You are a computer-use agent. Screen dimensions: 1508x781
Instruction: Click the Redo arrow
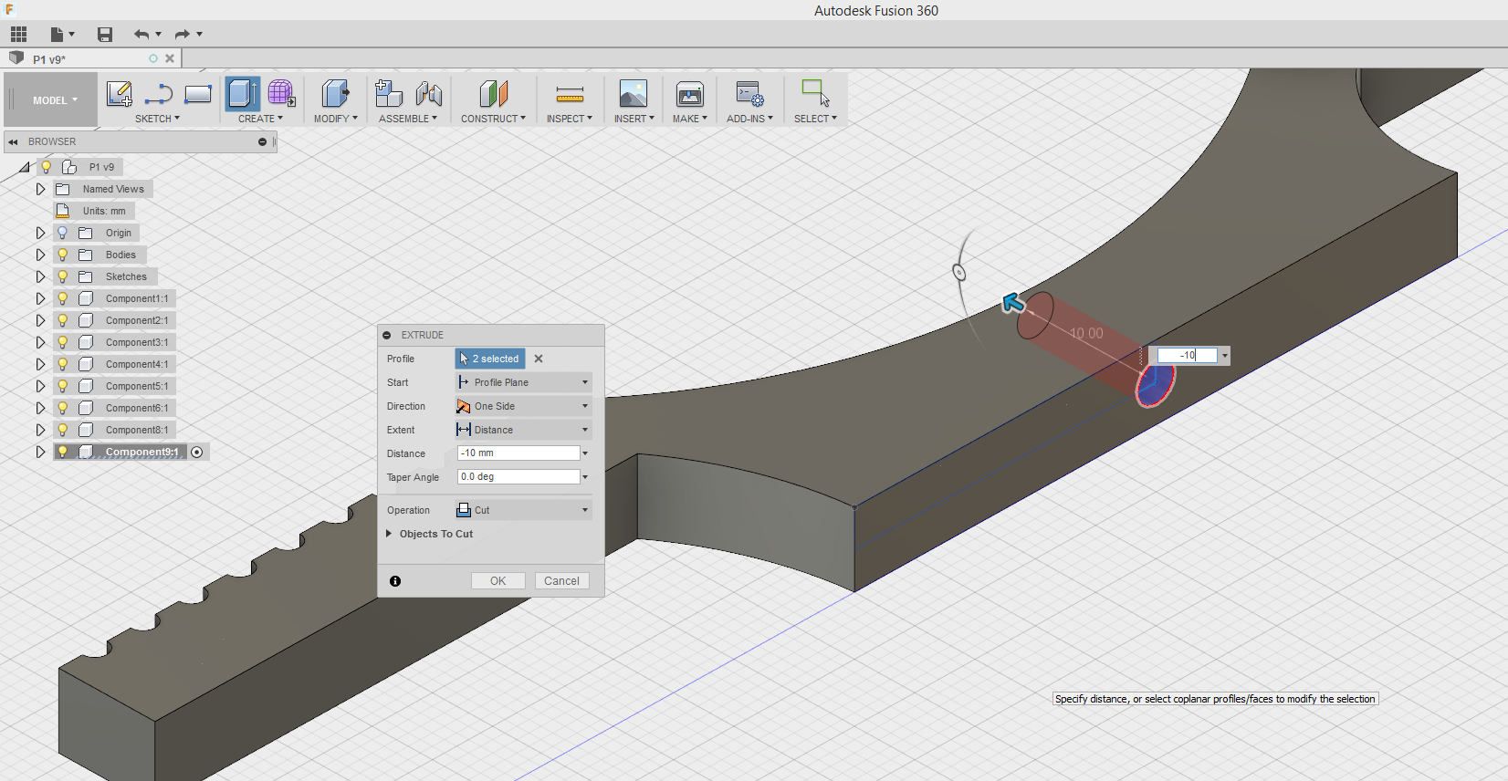tap(182, 35)
